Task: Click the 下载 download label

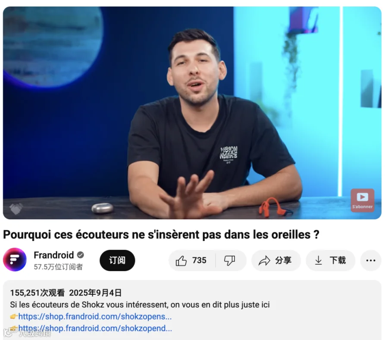Action: (338, 260)
